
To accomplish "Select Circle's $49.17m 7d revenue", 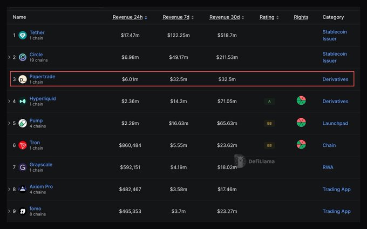I will [x=179, y=57].
